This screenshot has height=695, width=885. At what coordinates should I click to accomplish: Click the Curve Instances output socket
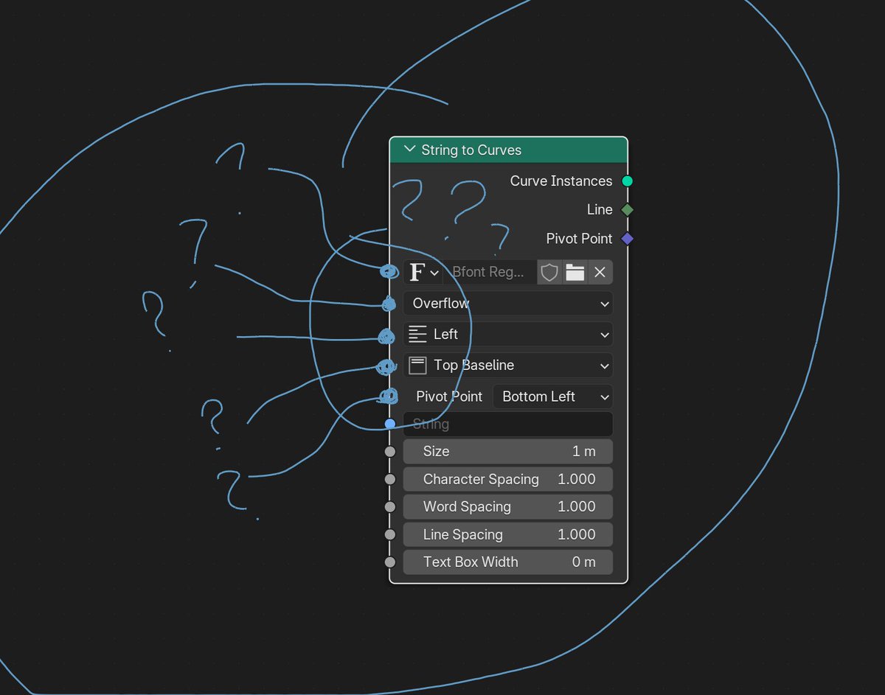click(x=627, y=181)
